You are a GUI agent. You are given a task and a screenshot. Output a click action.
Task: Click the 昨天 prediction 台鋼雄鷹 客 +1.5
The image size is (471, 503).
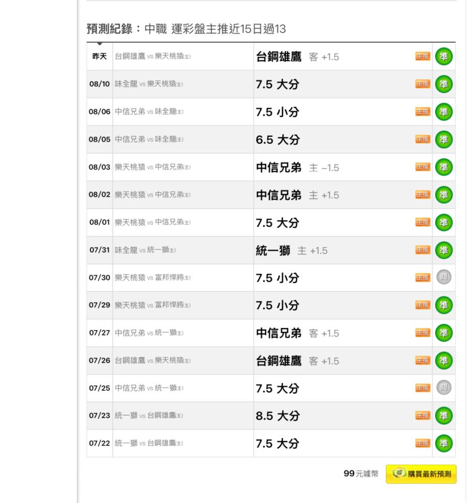point(298,57)
